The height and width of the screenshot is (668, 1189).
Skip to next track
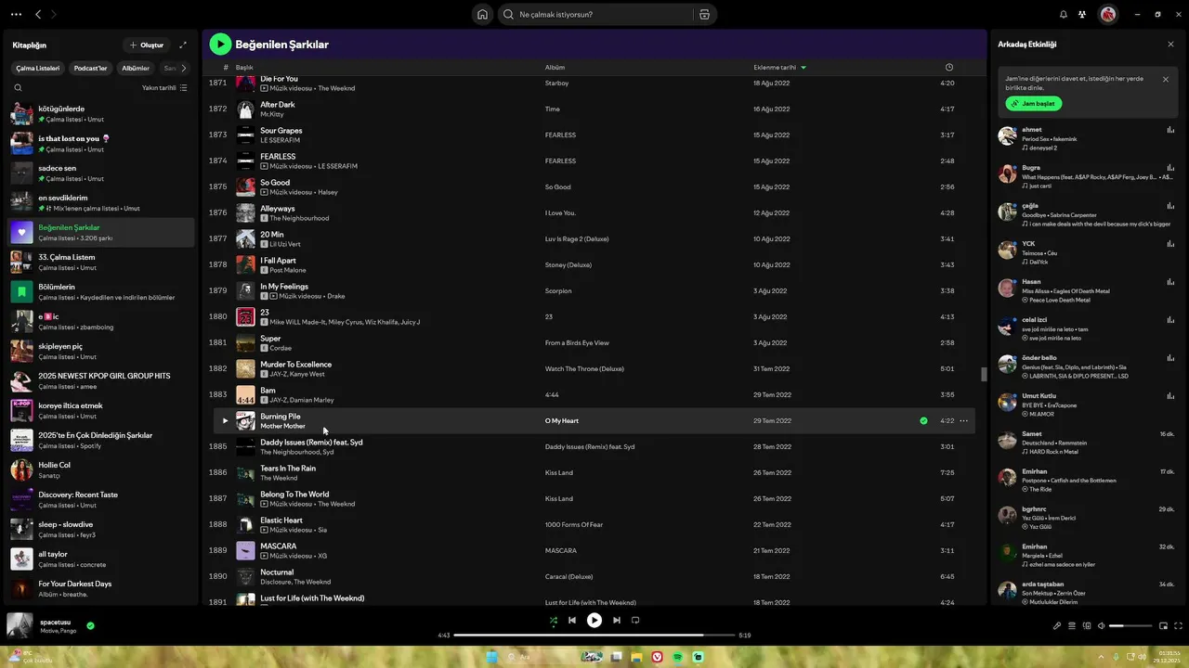[x=617, y=620]
